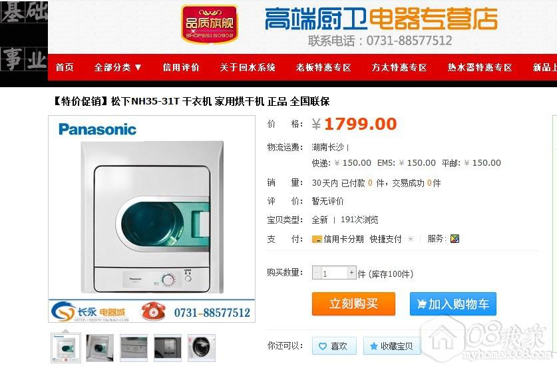This screenshot has width=557, height=366.
Task: Expand the payment methods dropdown arrow
Action: click(x=411, y=239)
